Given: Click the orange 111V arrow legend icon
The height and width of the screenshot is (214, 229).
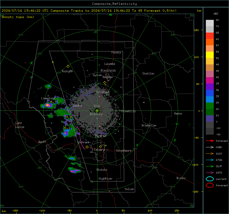Looking at the screenshot, I should tap(210, 153).
